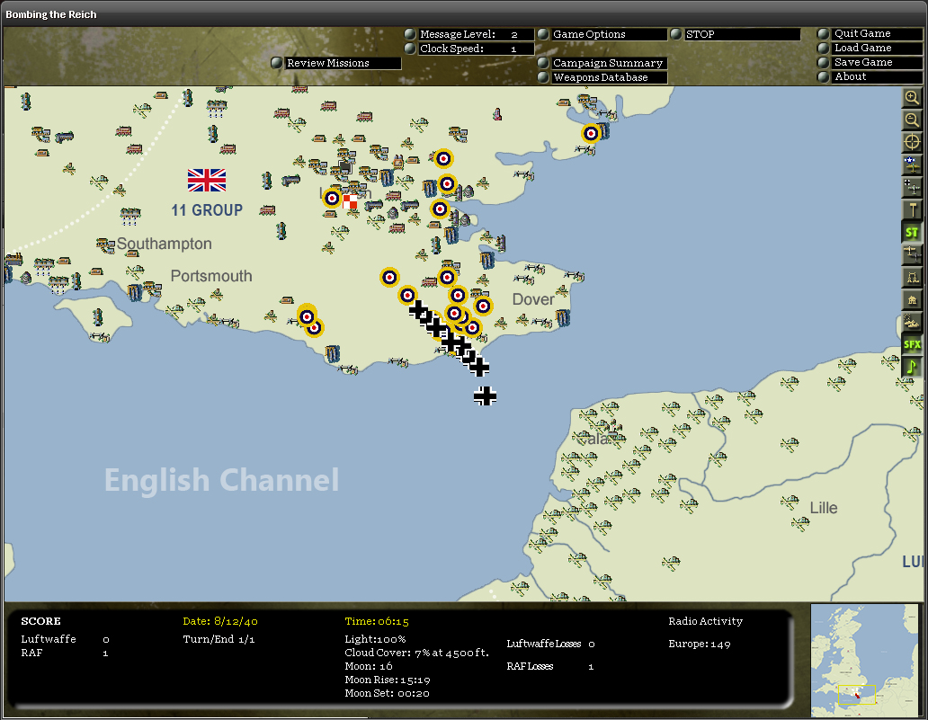This screenshot has height=720, width=928.
Task: Select the RAF roundel beside the checkered marker
Action: click(x=332, y=199)
